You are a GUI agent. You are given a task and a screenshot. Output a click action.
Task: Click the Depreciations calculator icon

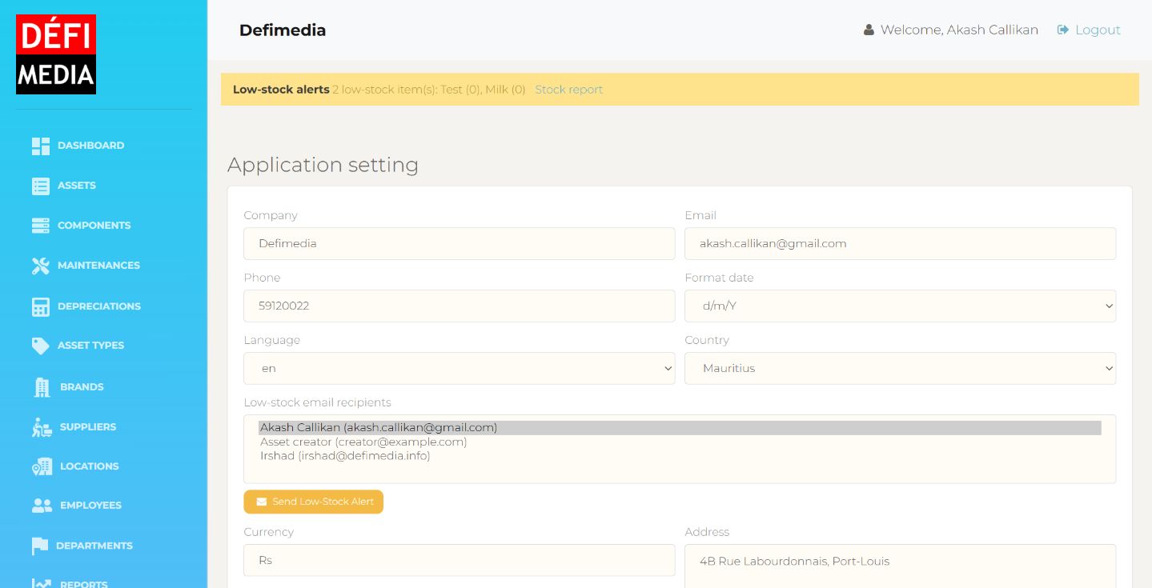click(x=41, y=306)
